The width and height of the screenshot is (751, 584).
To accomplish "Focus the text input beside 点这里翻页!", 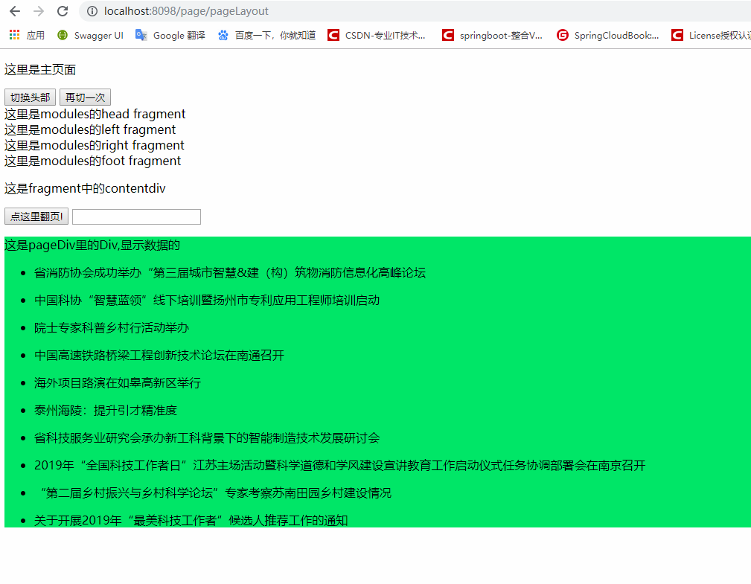I will [x=136, y=216].
